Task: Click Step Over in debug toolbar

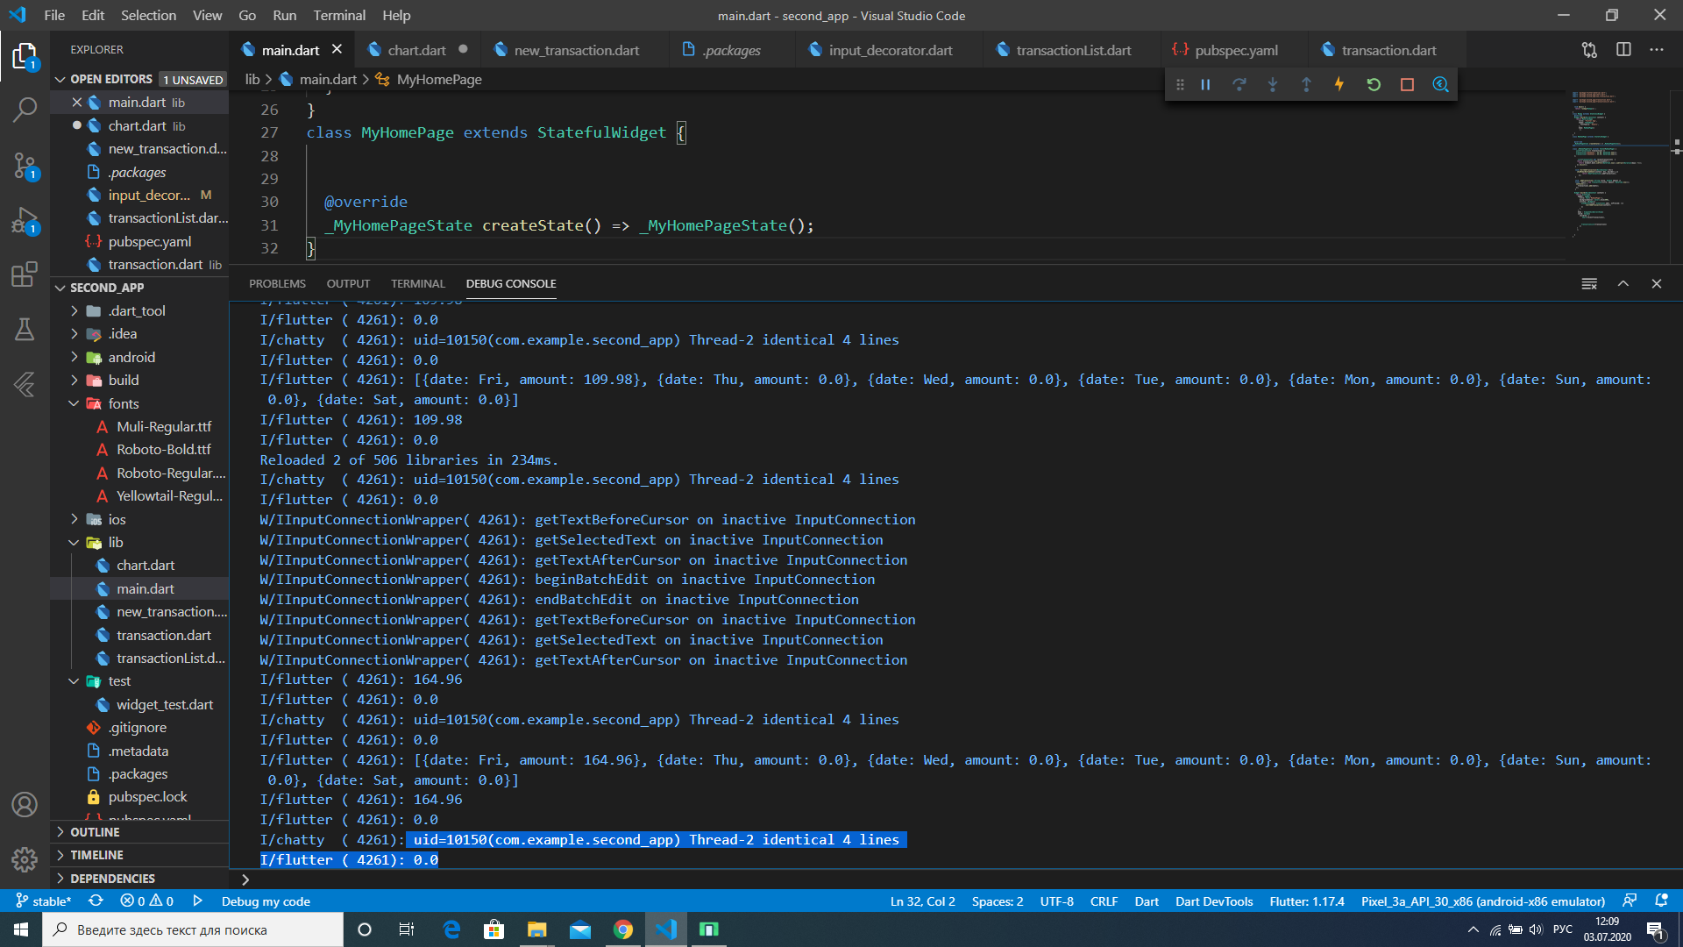Action: coord(1239,85)
